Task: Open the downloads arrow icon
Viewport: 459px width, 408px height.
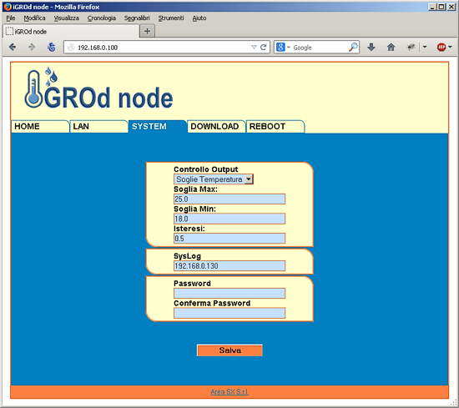Action: coord(371,47)
